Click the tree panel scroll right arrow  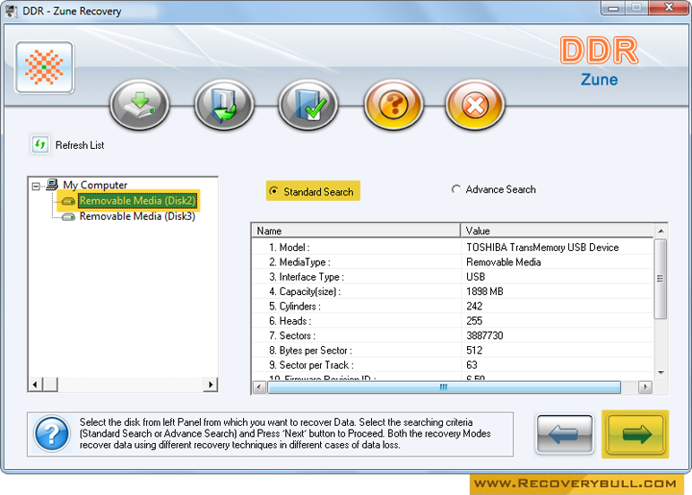pos(210,384)
